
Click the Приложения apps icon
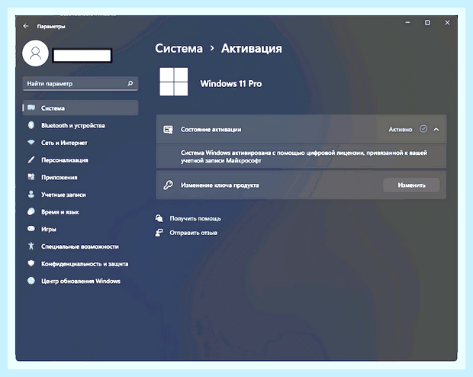pyautogui.click(x=31, y=177)
